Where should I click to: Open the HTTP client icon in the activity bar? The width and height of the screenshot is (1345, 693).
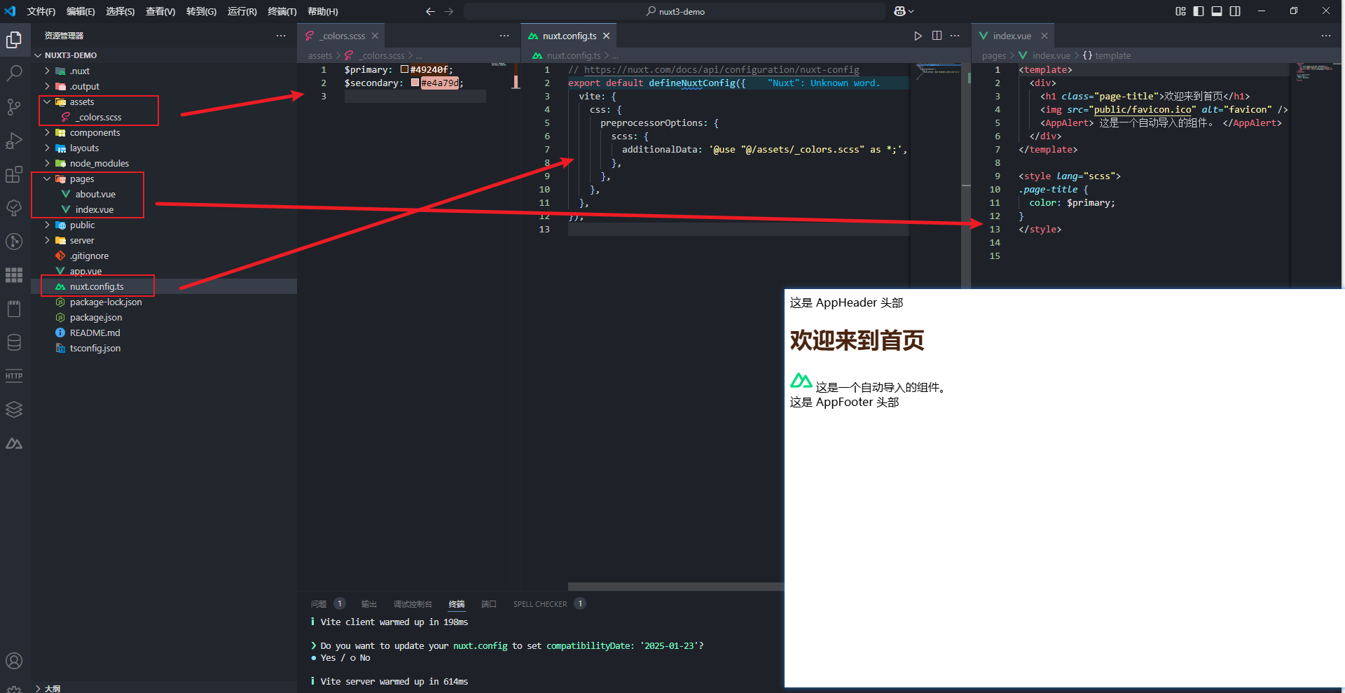coord(14,376)
